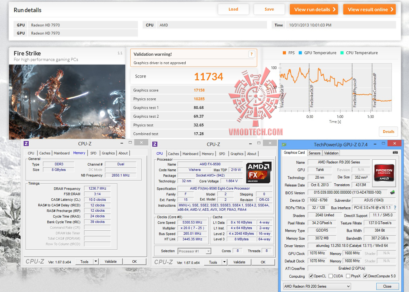The height and width of the screenshot is (292, 409).
Task: Open the Tools dropdown arrow in processor CPU-Z window
Action: 224,262
